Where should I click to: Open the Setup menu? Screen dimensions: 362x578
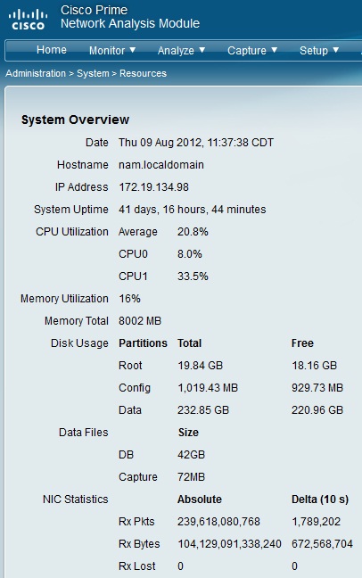[x=314, y=51]
